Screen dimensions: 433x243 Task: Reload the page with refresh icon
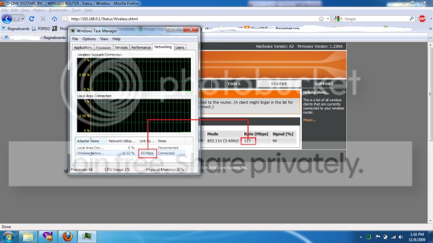[x=32, y=19]
